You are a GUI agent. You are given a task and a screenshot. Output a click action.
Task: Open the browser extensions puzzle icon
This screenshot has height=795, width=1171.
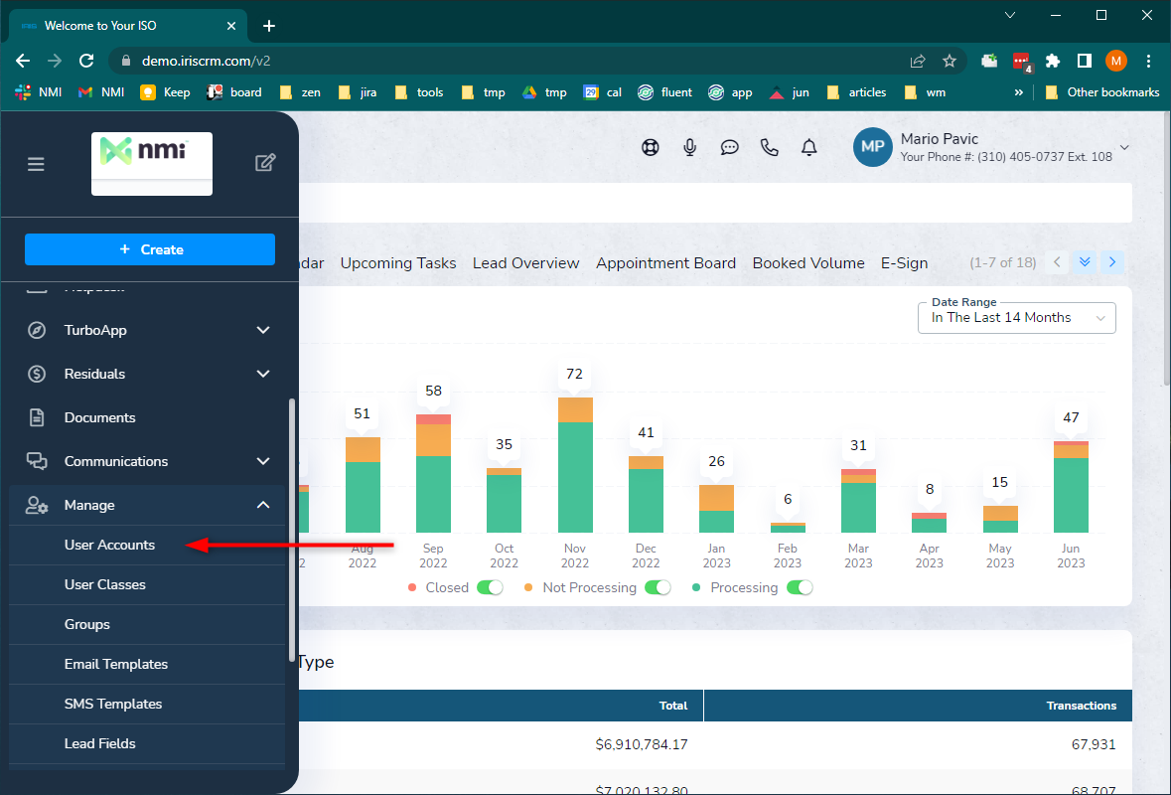click(x=1053, y=61)
